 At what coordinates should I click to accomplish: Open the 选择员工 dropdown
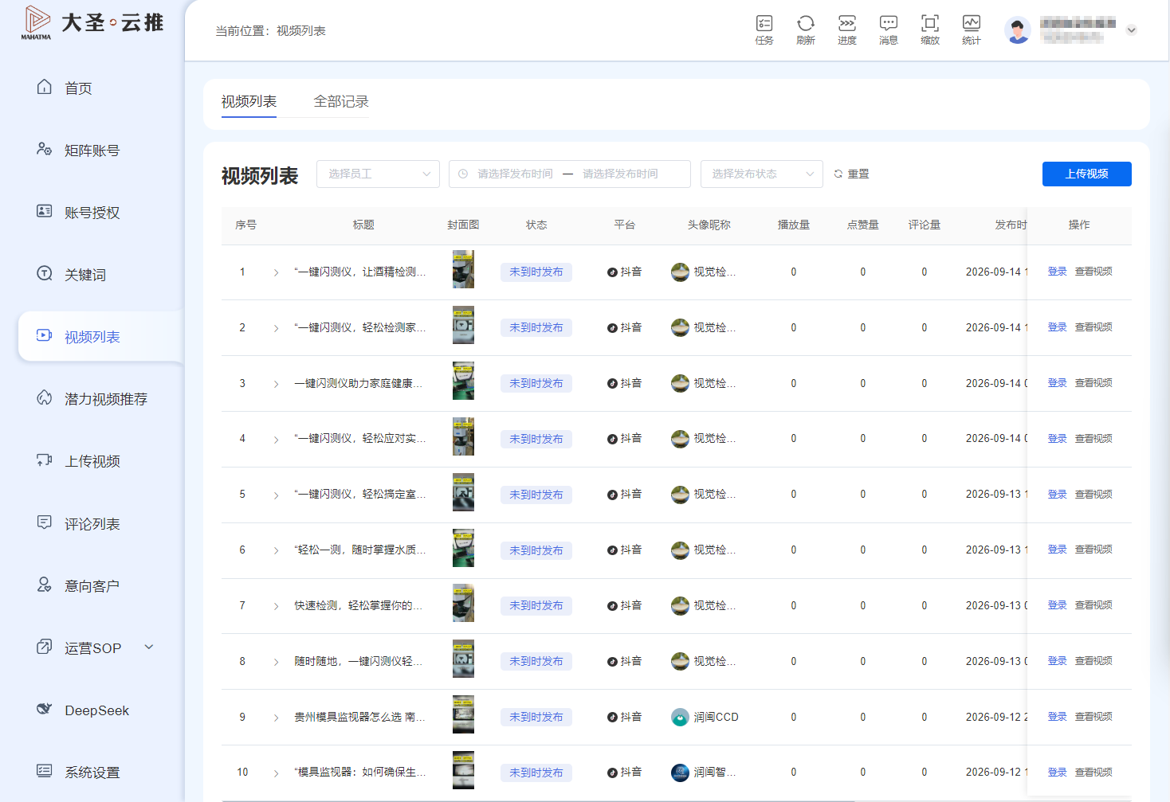[378, 174]
